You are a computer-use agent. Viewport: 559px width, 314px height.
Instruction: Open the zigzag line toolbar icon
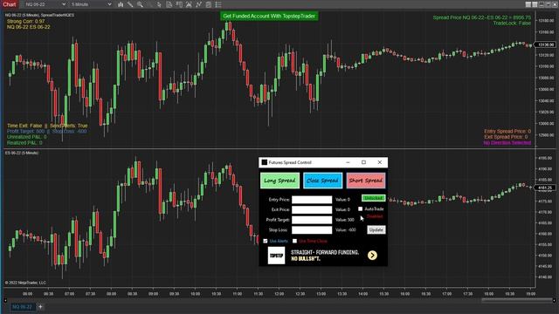point(198,4)
